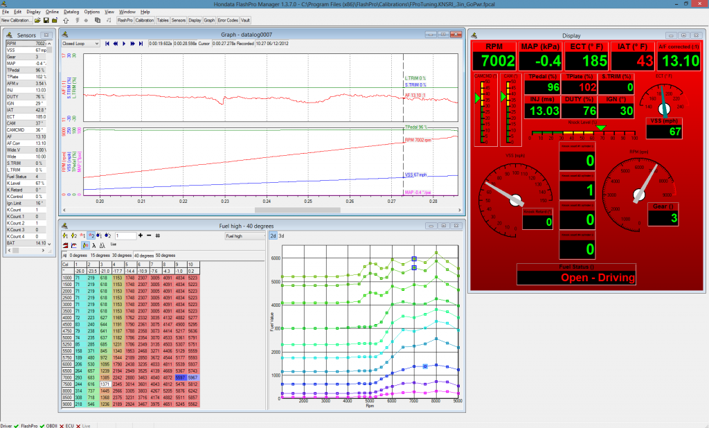Click the Graph window horizontal scrollbar thumb
This screenshot has height=428, width=709.
pyautogui.click(x=298, y=210)
